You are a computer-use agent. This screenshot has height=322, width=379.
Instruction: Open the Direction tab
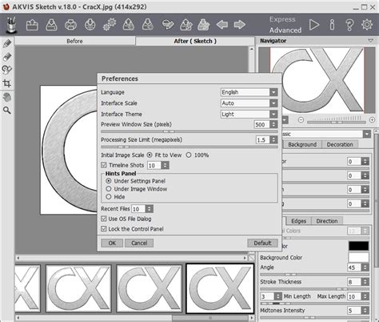(x=327, y=221)
